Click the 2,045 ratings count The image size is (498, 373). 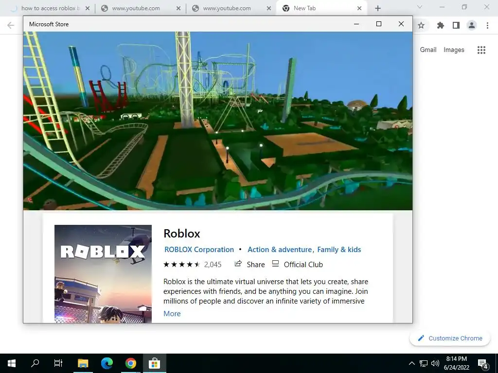pos(213,265)
